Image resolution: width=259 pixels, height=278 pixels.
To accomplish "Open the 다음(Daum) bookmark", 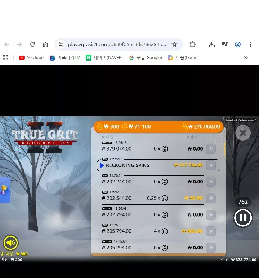I will click(183, 58).
